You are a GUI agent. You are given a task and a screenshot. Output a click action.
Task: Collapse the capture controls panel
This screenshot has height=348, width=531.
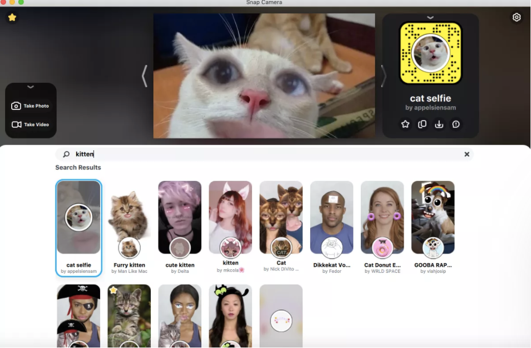(x=31, y=87)
